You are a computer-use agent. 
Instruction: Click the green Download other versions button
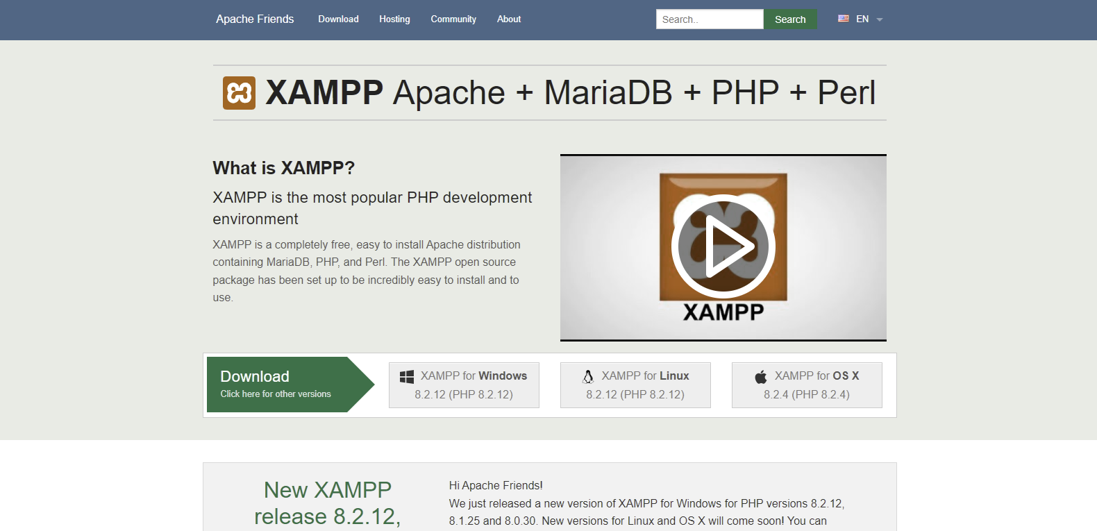tap(290, 385)
